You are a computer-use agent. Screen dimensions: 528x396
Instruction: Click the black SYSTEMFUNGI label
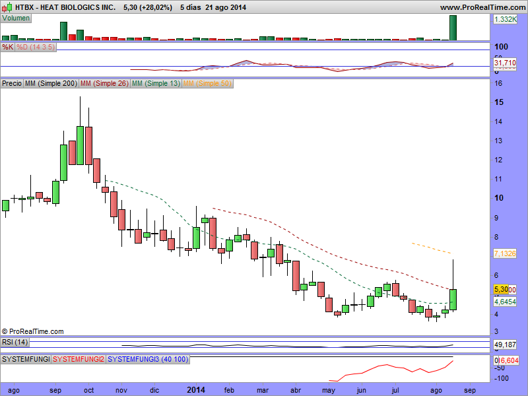pos(26,359)
